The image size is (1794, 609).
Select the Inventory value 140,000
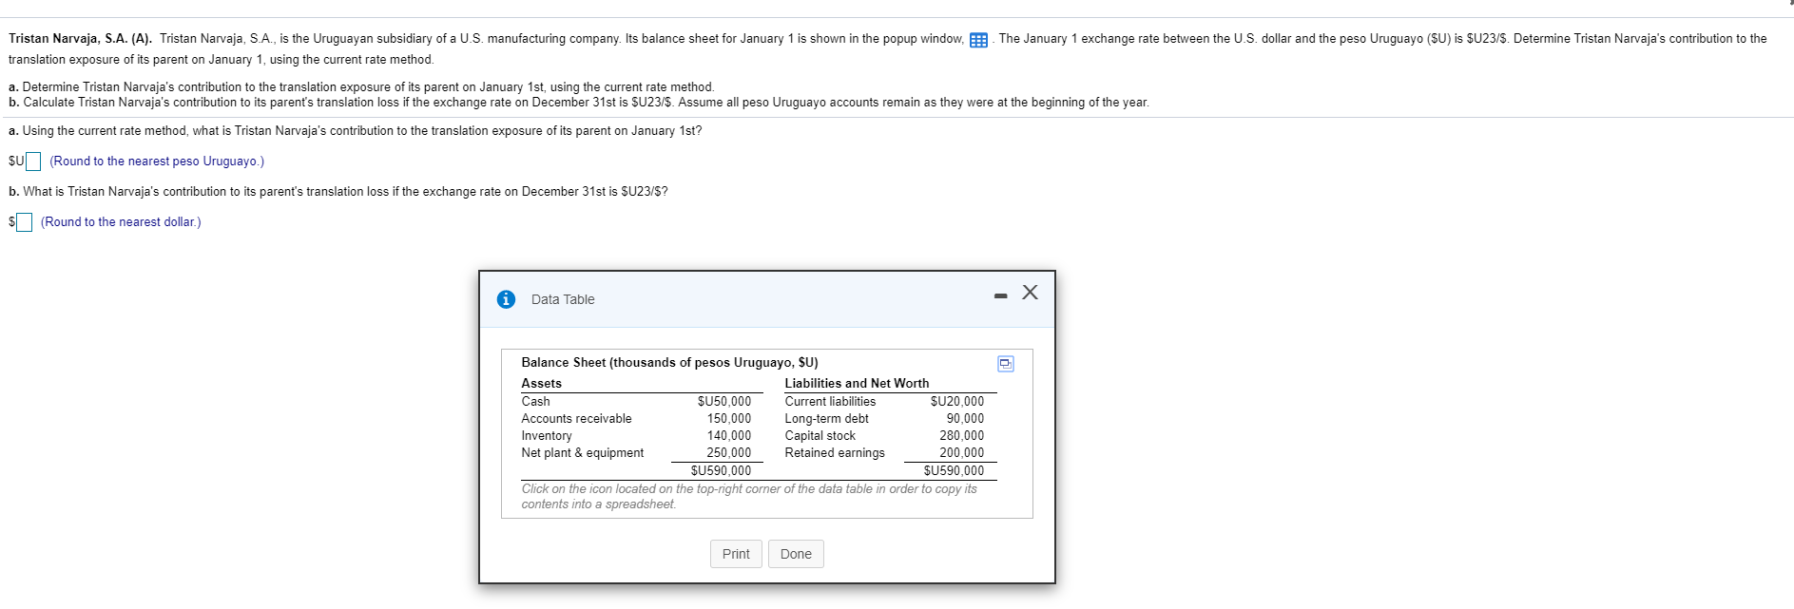pos(729,436)
